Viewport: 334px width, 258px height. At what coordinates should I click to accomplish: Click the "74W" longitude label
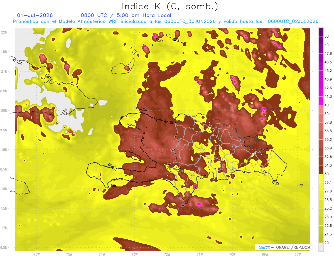[x=102, y=254]
